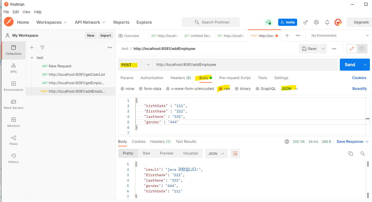Open the satellite capture requests icon
The width and height of the screenshot is (372, 202).
pos(306,22)
